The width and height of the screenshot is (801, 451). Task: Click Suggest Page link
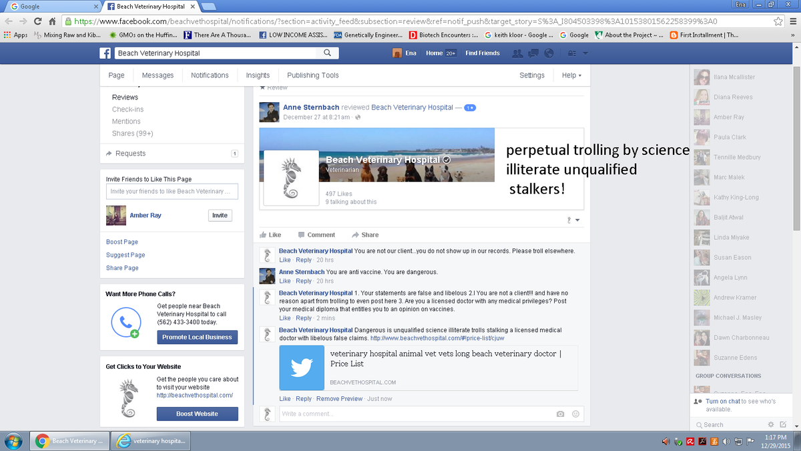pyautogui.click(x=125, y=255)
